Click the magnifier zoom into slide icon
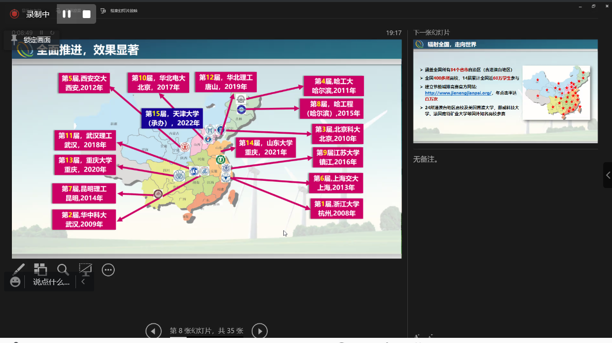This screenshot has height=343, width=612. pos(63,269)
